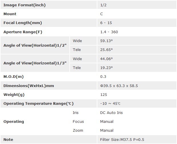177x144 pixels.
Task: Select the 44.06° angle value
Action: point(106,59)
